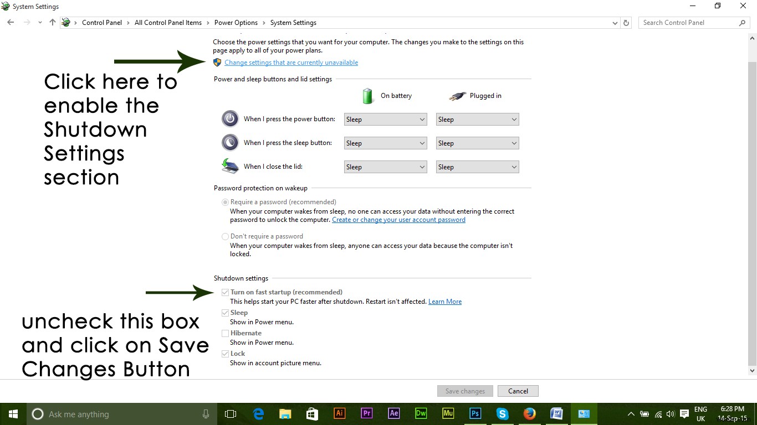757x425 pixels.
Task: Open the Learn More link
Action: coord(445,302)
